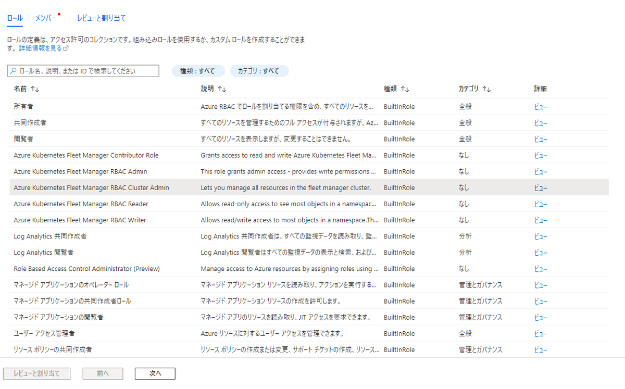Select the Azure Kubernetes Fleet Manager RBAC Cluster Admin row
The image size is (625, 389).
[208, 187]
